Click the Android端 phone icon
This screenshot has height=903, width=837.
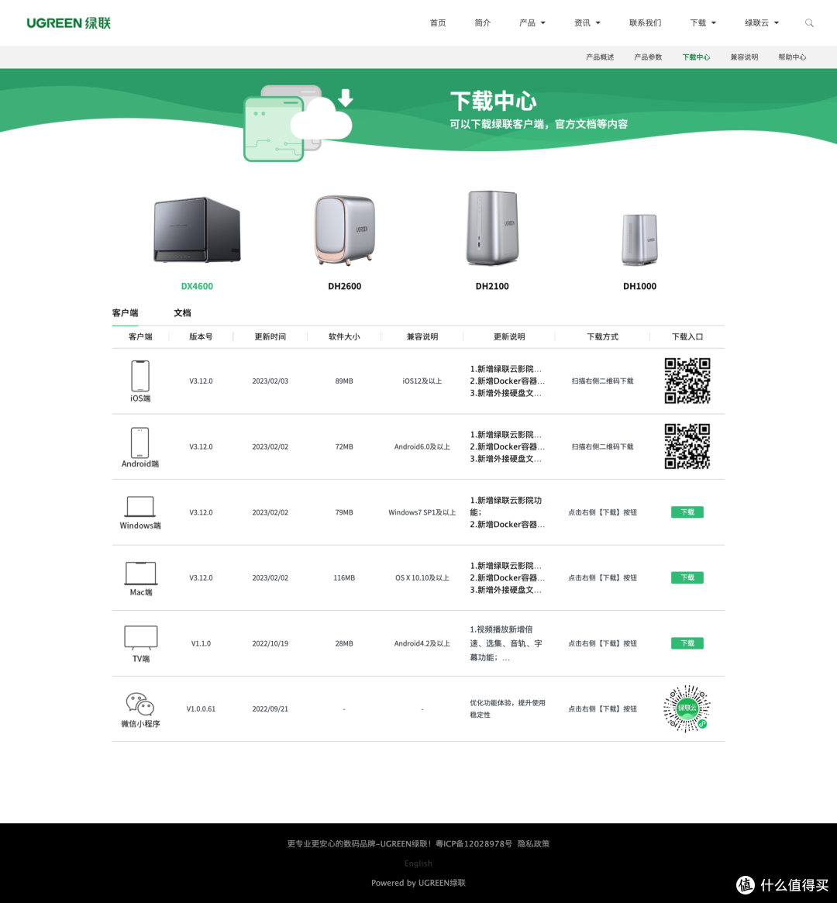point(139,443)
